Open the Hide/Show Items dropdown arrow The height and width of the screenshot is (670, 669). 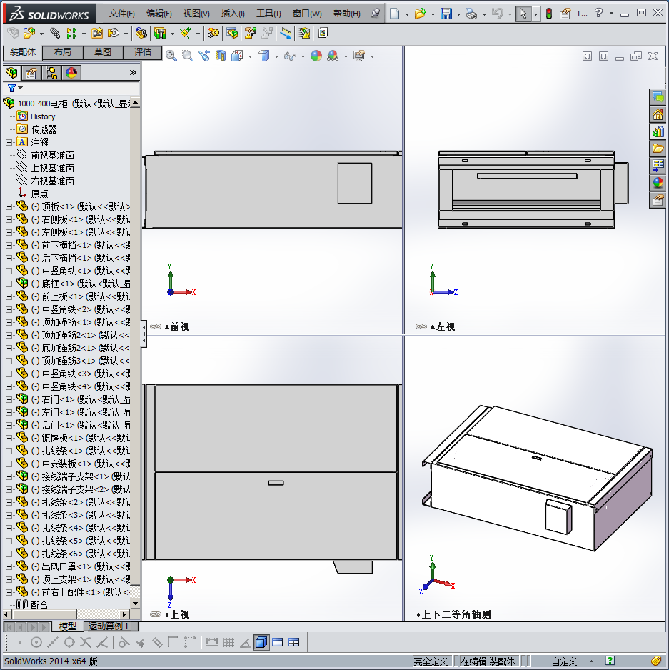303,56
